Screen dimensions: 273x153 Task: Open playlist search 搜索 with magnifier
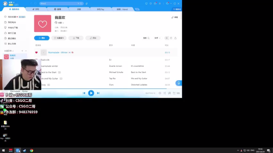pos(146,38)
